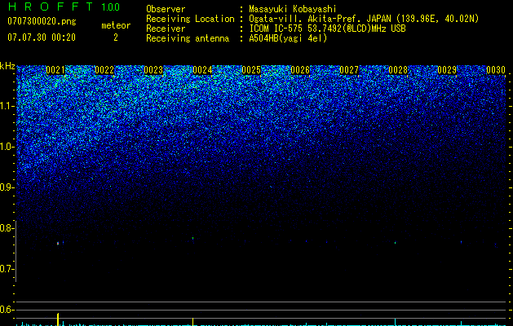Viewport: 513px width, 326px height.
Task: Click the kHz axis unit label
Action: pos(7,66)
